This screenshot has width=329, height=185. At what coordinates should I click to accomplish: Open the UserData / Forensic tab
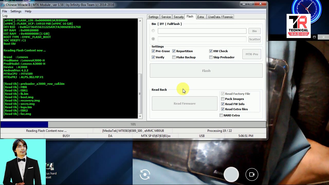click(x=221, y=17)
